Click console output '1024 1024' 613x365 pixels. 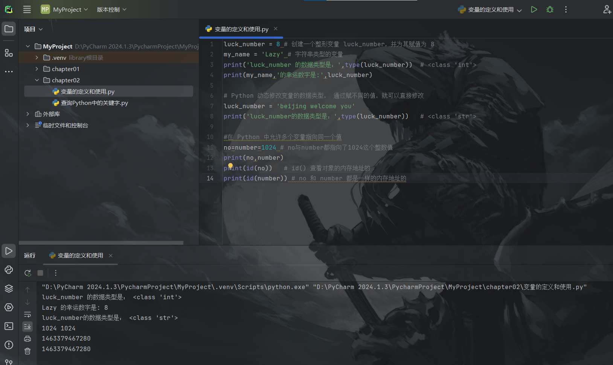point(58,328)
